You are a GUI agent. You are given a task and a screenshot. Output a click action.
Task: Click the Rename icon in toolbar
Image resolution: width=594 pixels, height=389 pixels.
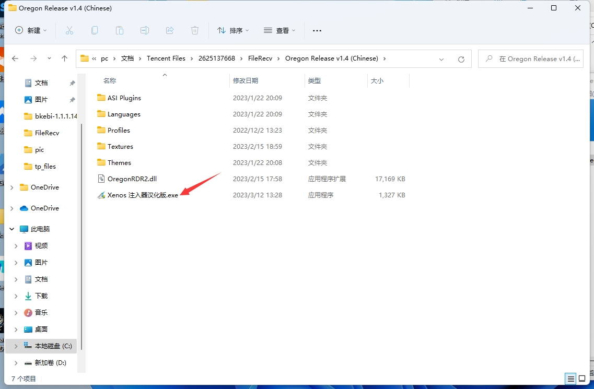145,31
